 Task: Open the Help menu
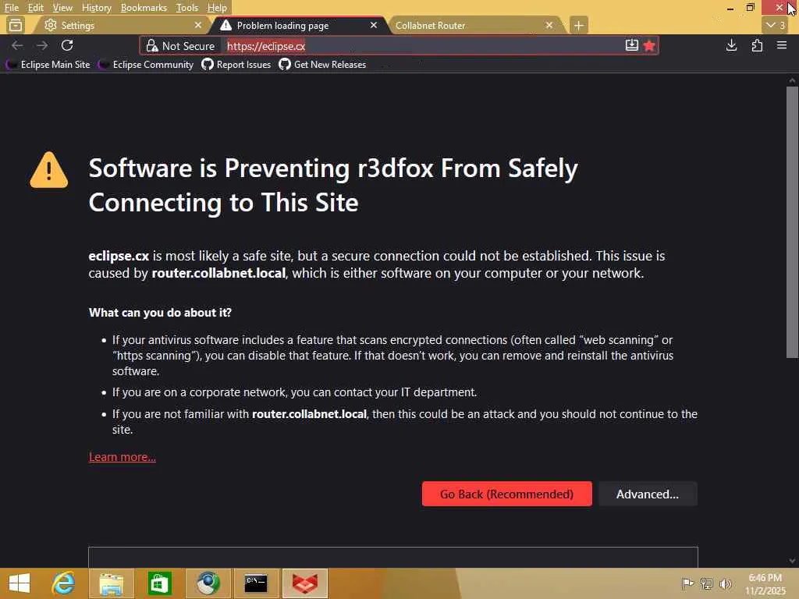(x=217, y=8)
